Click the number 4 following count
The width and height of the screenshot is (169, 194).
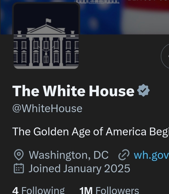[x=15, y=190]
